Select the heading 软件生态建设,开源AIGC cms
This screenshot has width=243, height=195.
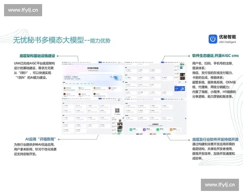click(x=215, y=56)
